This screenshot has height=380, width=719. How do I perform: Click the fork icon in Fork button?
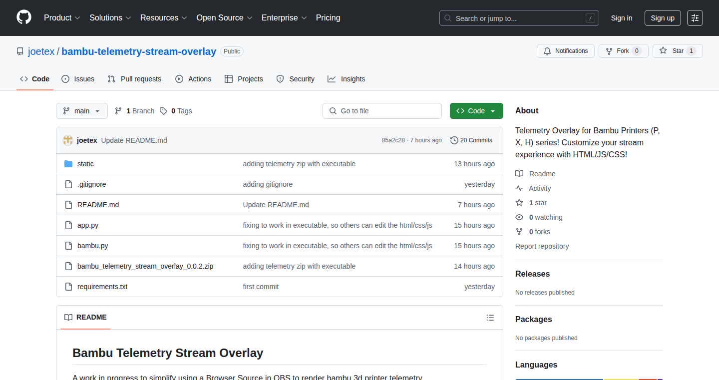pyautogui.click(x=609, y=51)
